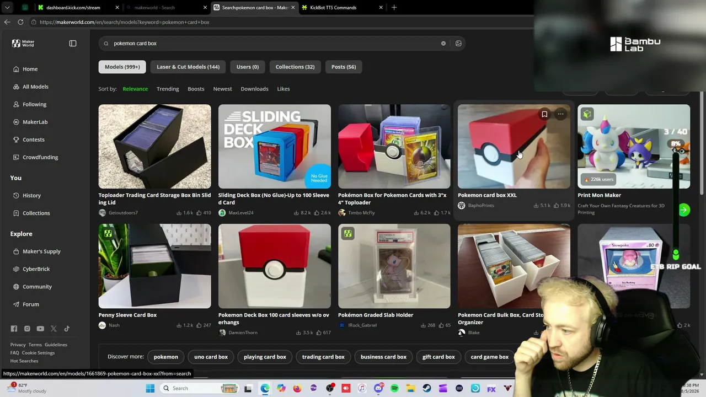Open a new browser tab
The width and height of the screenshot is (706, 397).
[x=394, y=8]
